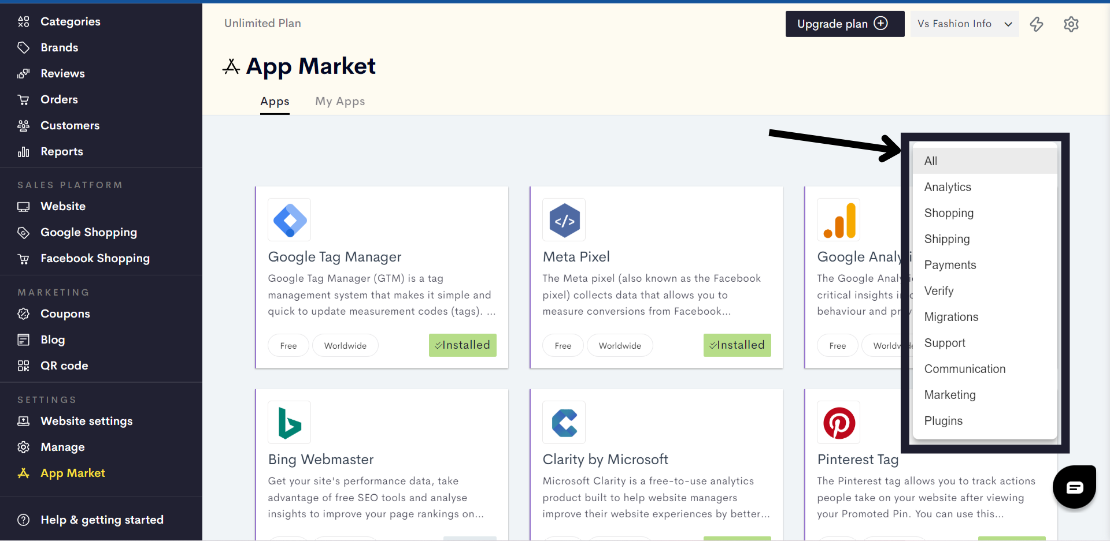Choose Marketing from the filter list
Image resolution: width=1110 pixels, height=541 pixels.
(985, 395)
